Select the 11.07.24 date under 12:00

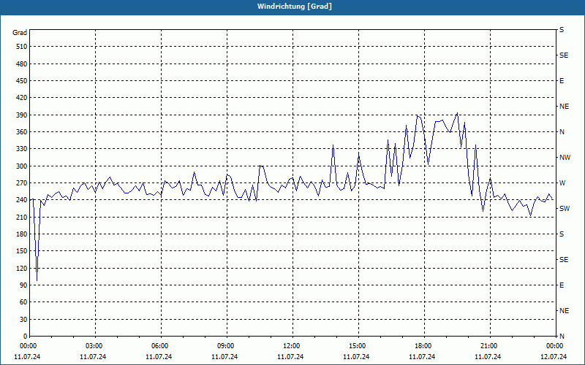coord(290,357)
